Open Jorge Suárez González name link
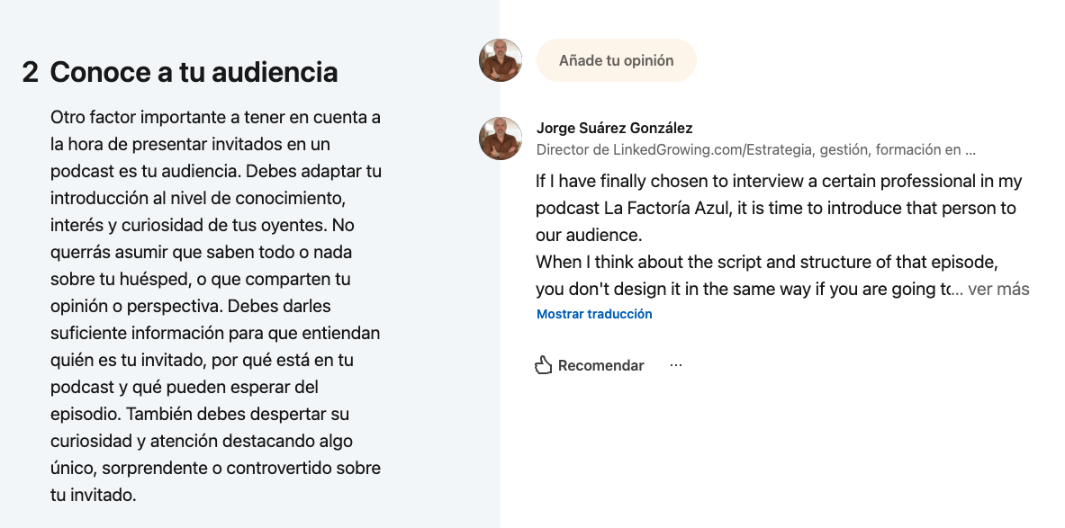Screen dimensions: 1065x528 click(x=614, y=128)
